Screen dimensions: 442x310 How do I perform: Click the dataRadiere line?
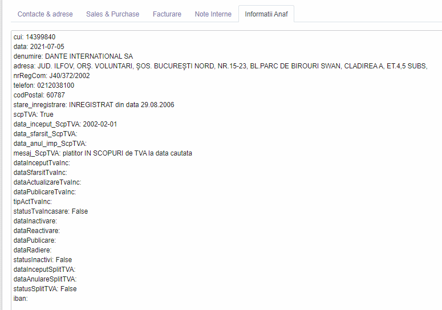tap(33, 250)
